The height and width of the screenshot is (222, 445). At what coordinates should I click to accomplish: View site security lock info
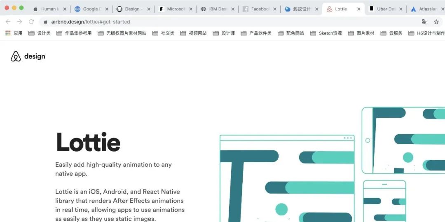click(x=45, y=22)
